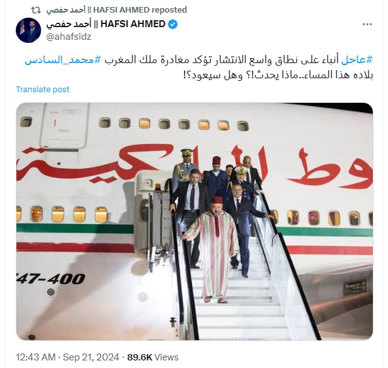
Task: Open the three-dot more options menu
Action: coord(367,24)
